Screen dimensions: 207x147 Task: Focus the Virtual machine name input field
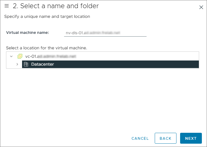pyautogui.click(x=105, y=33)
